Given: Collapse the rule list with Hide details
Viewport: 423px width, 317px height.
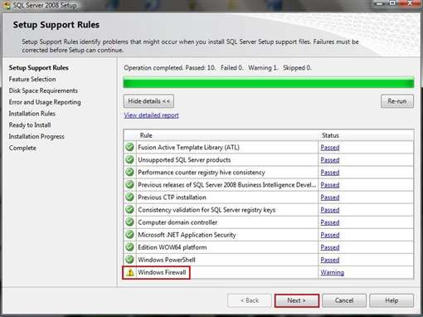Looking at the screenshot, I should point(148,101).
